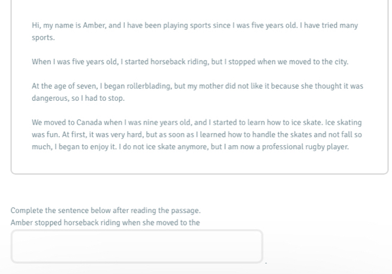Click the paragraph introducing Amber
The image size is (392, 274).
pos(195,31)
